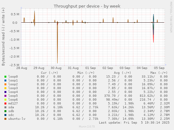Click the Bytes/second read/write axis title

coord(3,37)
